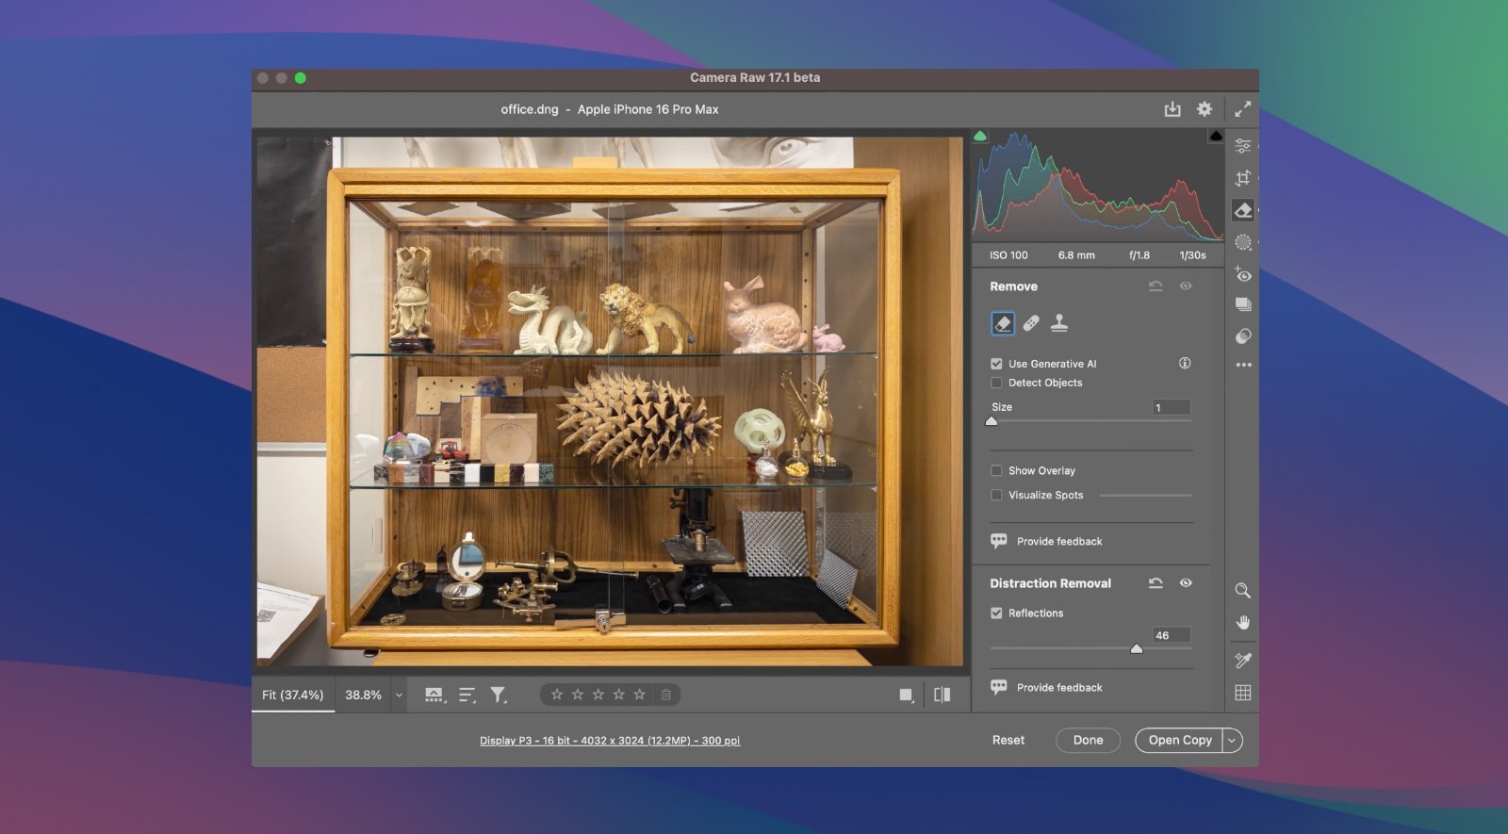Enable the Visualize Spots checkbox
Image resolution: width=1508 pixels, height=834 pixels.
(x=996, y=495)
